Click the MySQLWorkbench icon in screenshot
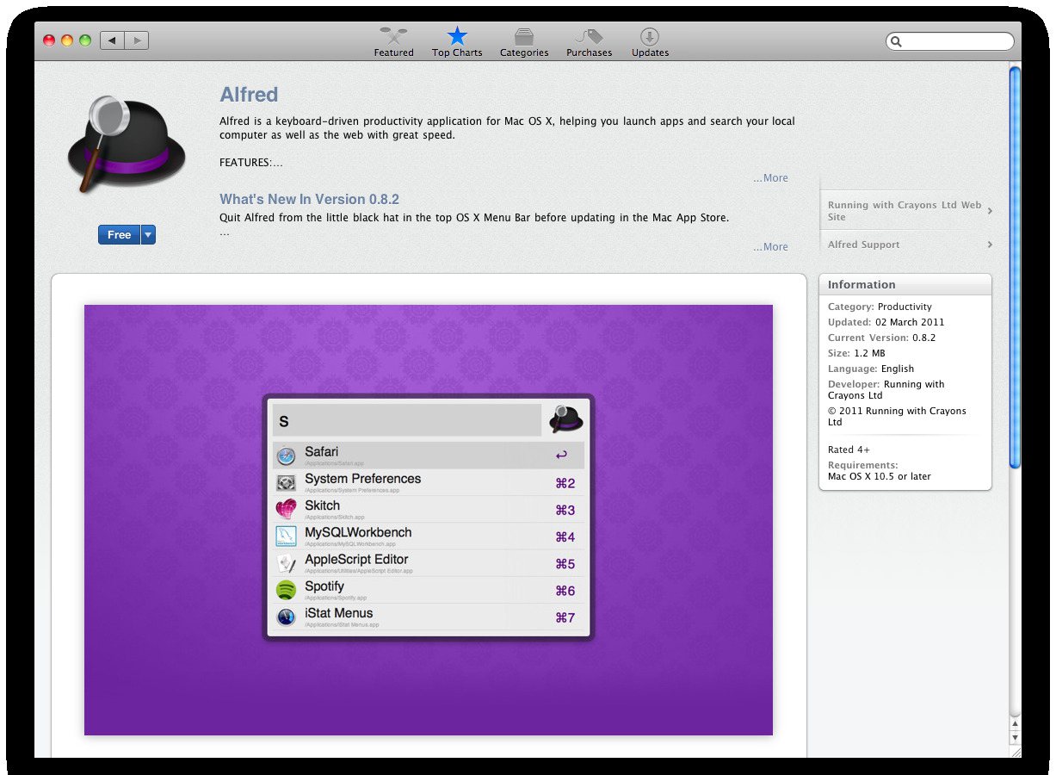Screen dimensions: 1056x775 pyautogui.click(x=287, y=536)
